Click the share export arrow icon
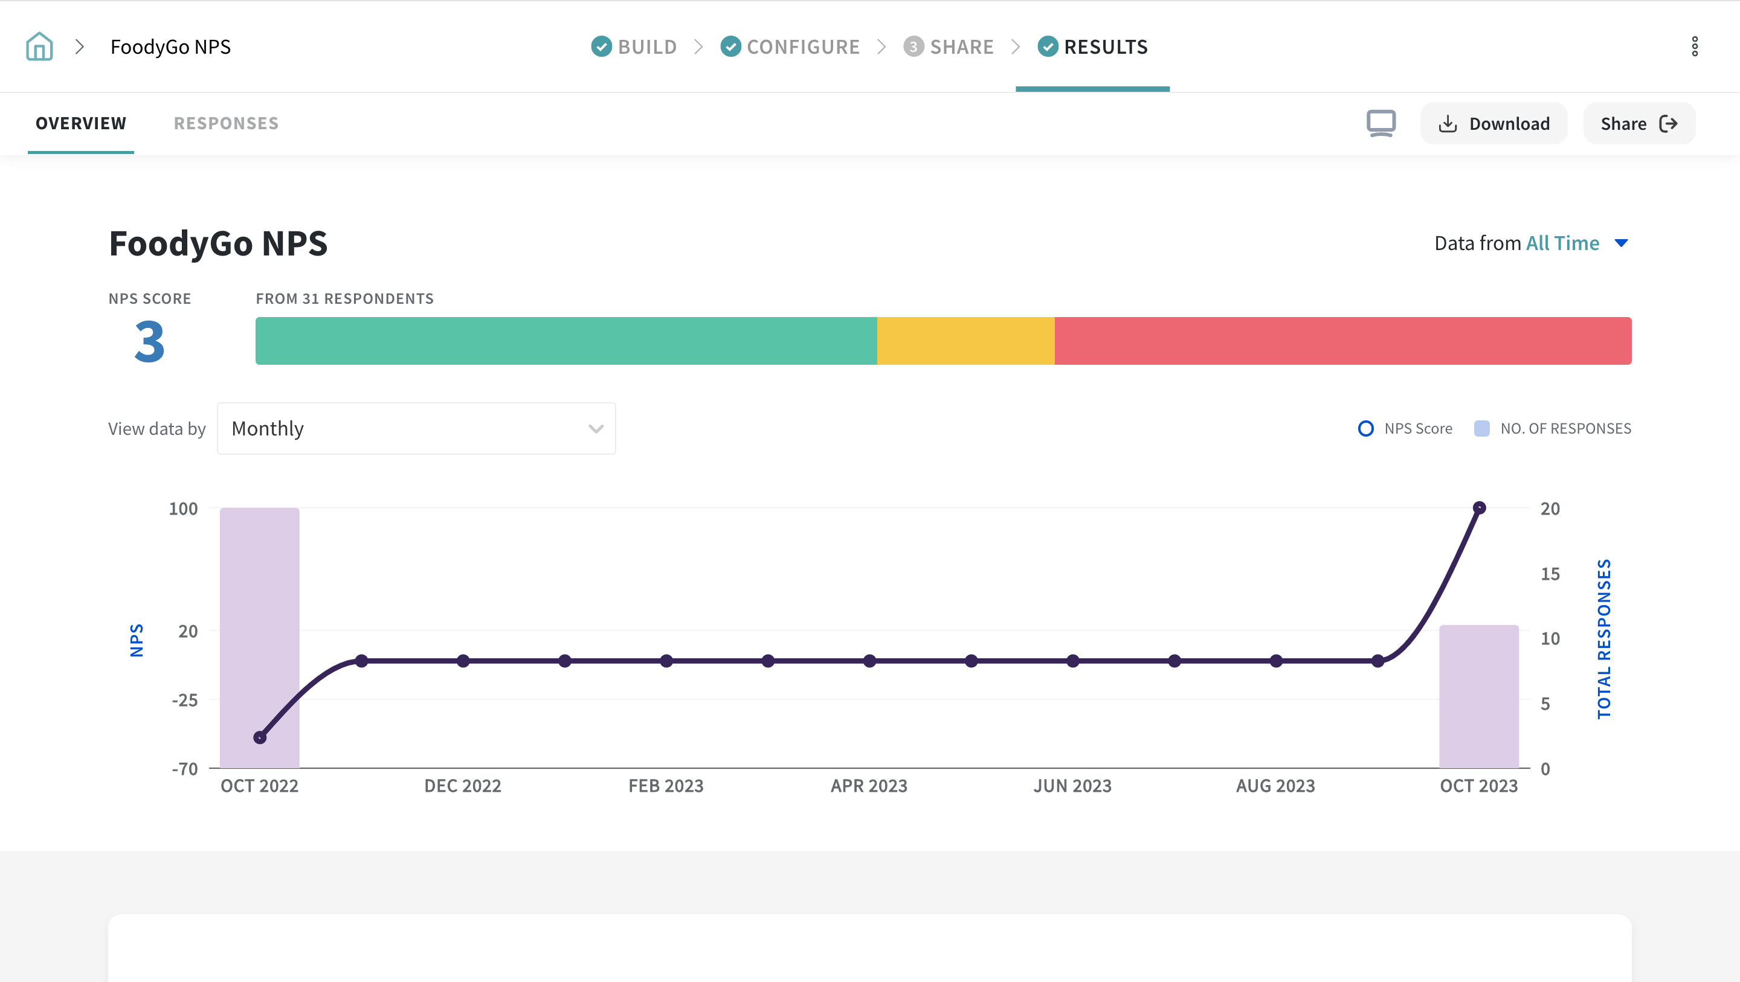The image size is (1740, 982). [1669, 124]
